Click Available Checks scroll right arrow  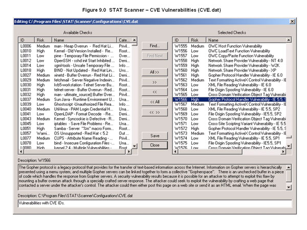tap(128, 152)
